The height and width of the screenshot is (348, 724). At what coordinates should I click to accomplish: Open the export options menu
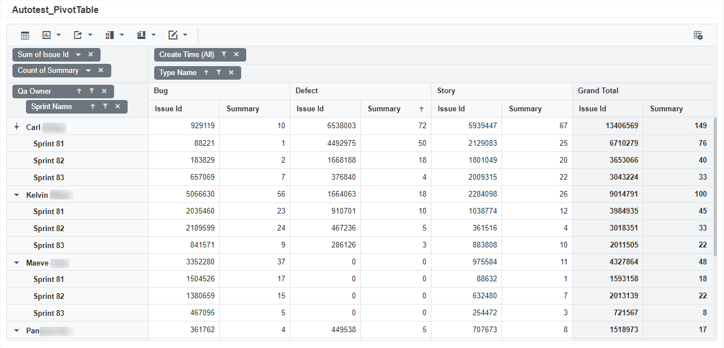tap(82, 36)
